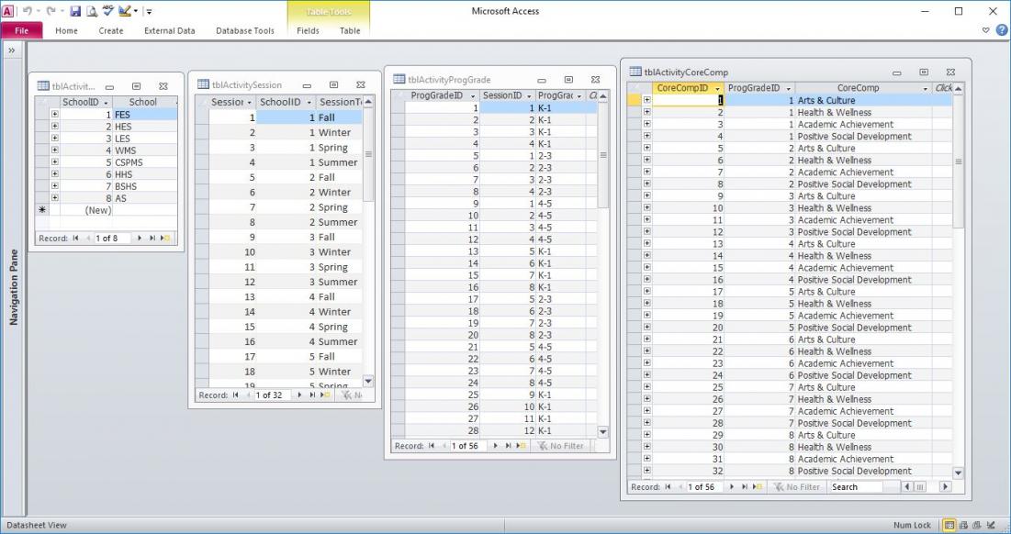Expand subdatasheet for FES school row
This screenshot has width=1011, height=534.
[x=55, y=115]
